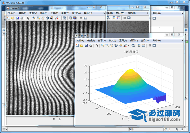190x133 pixels.
Task: Enable Rotate 3D tool in Figure 7
Action: [116, 45]
